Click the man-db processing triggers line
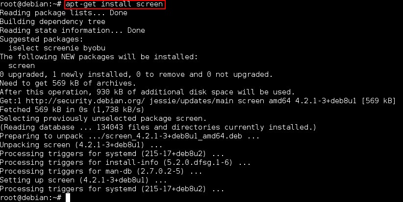Viewport: 403px width, 202px height. point(101,171)
